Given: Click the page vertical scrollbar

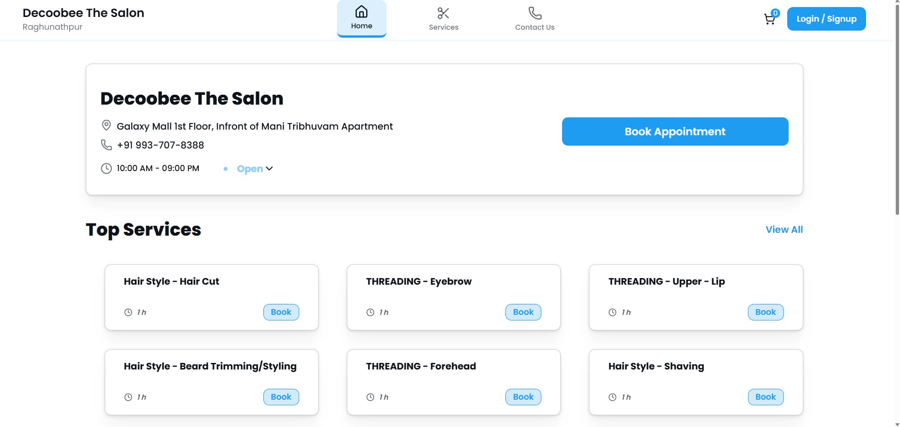Looking at the screenshot, I should pos(897,108).
